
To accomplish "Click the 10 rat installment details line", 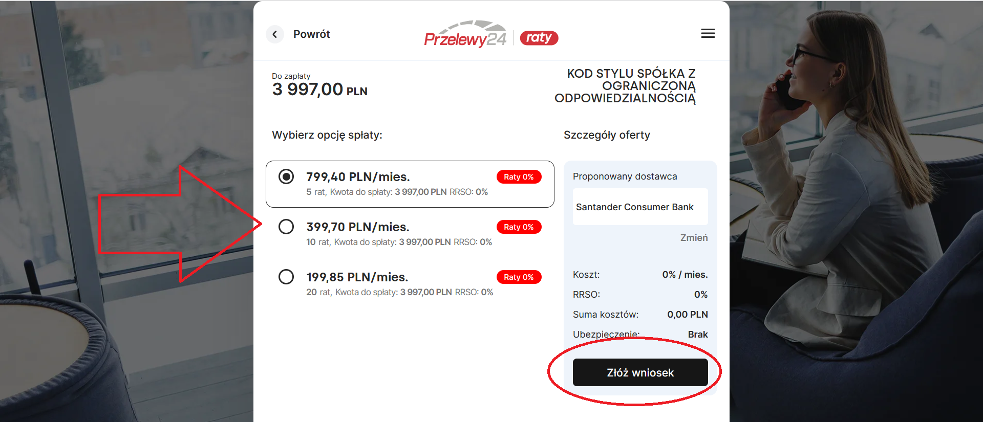I will 399,242.
